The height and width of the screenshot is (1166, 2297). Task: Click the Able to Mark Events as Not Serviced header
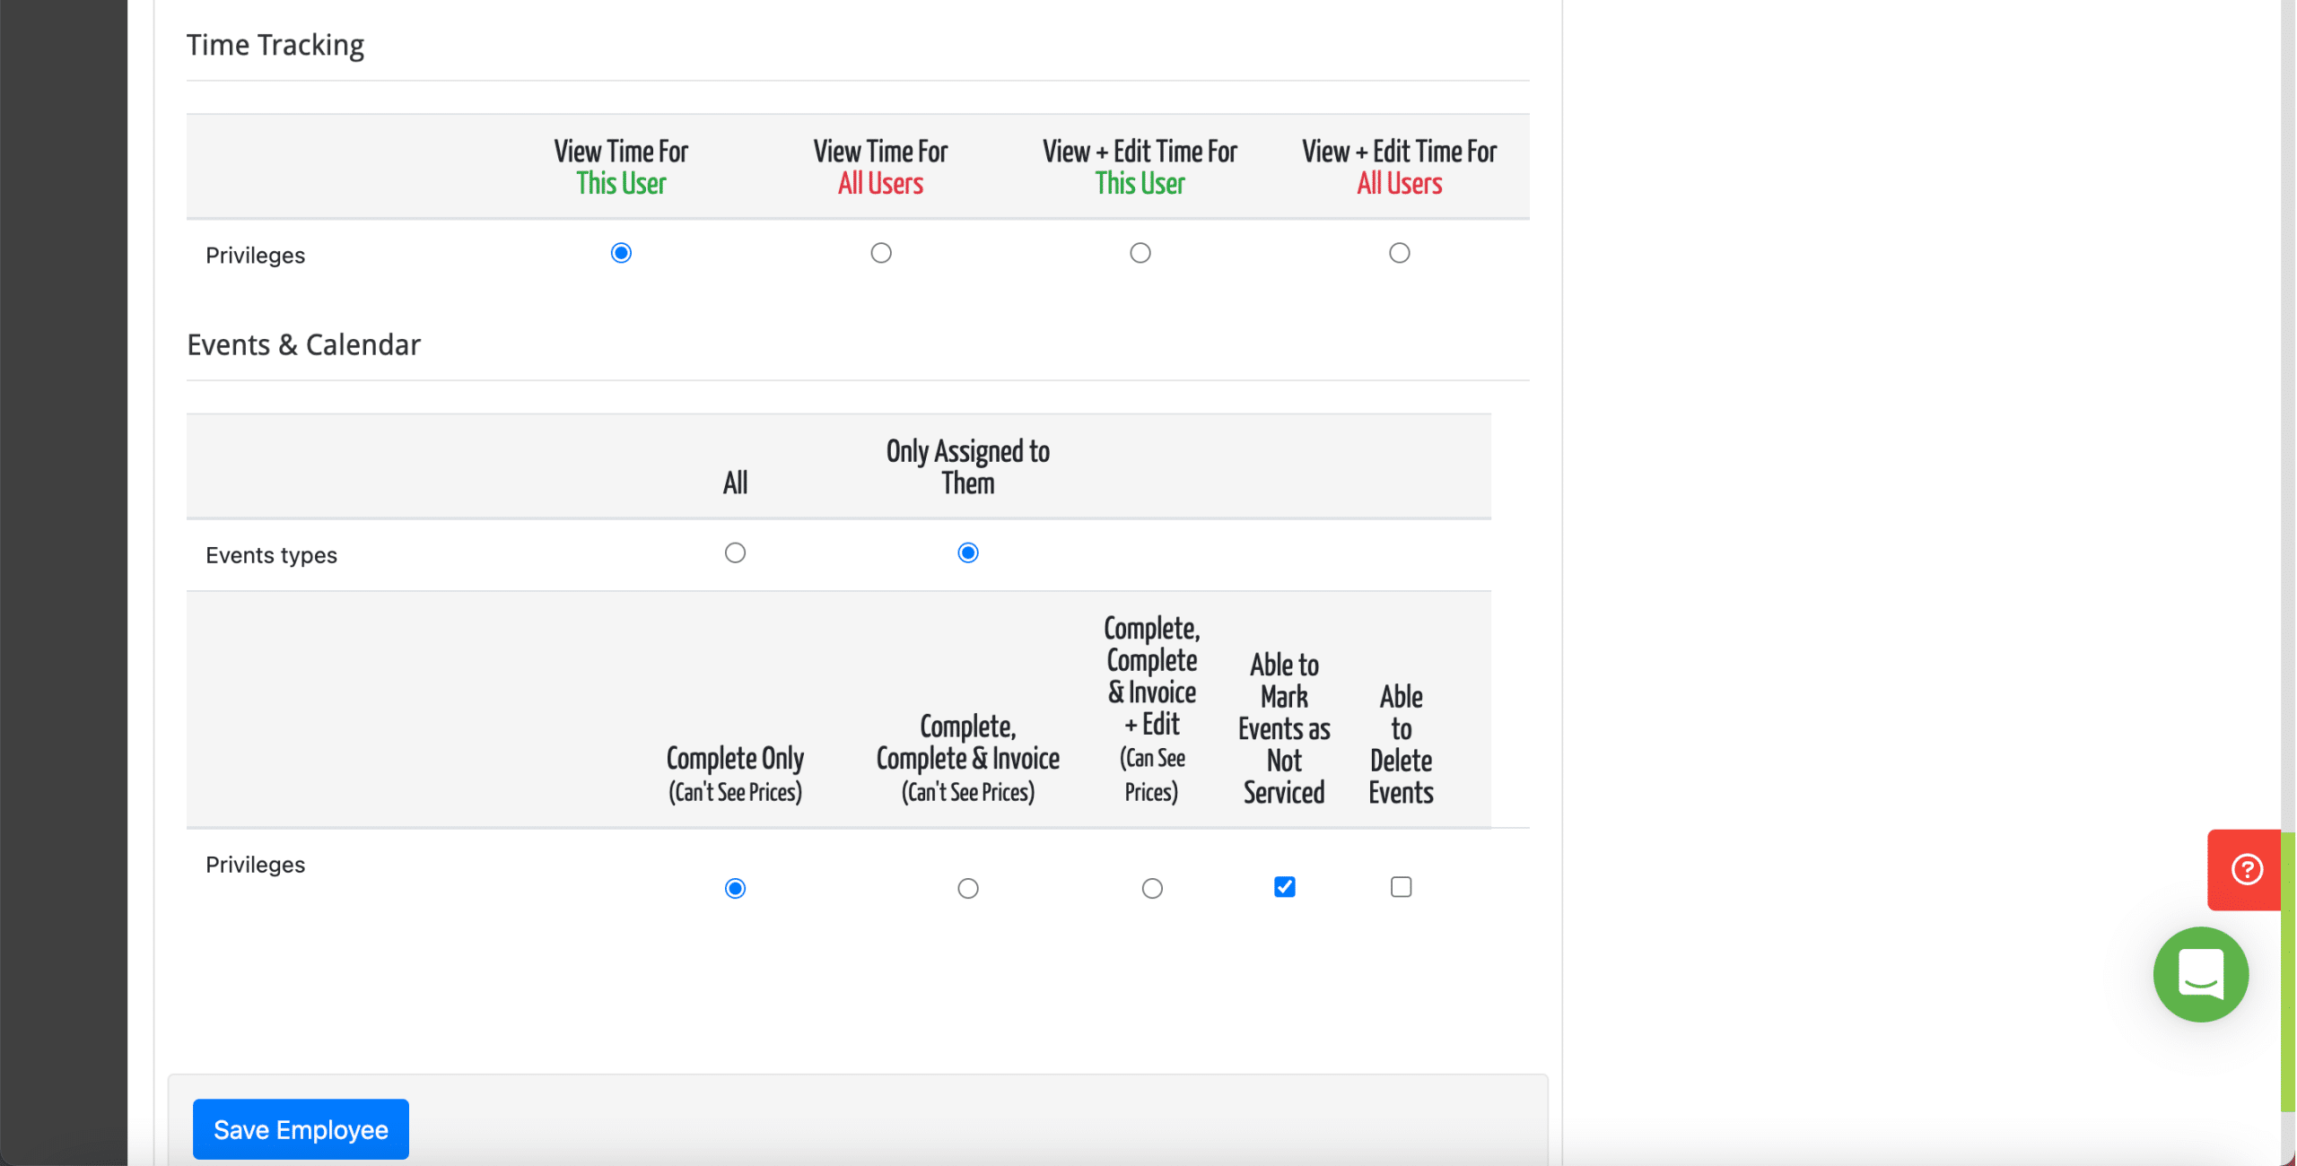[x=1284, y=728]
